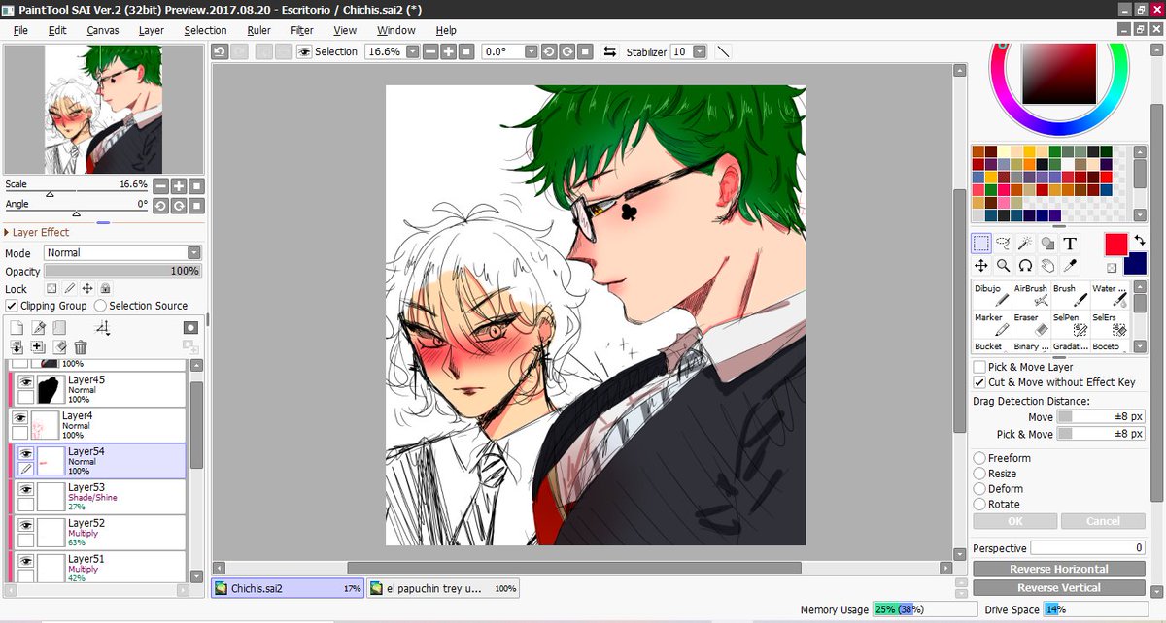Select Layer52 in the layer list
Image resolution: width=1166 pixels, height=623 pixels.
point(97,532)
